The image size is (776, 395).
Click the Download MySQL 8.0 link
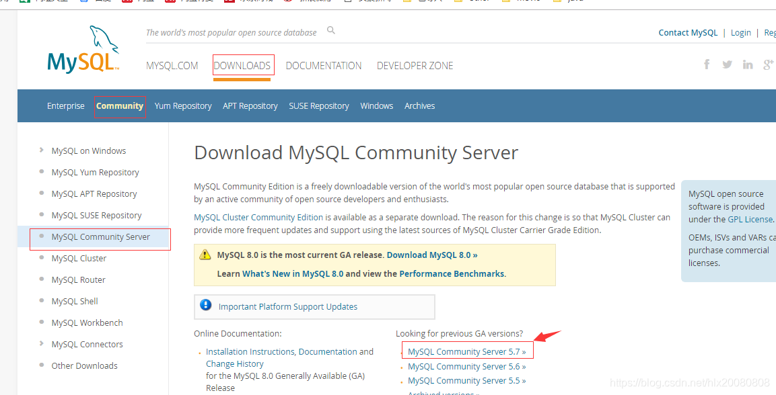click(x=432, y=255)
